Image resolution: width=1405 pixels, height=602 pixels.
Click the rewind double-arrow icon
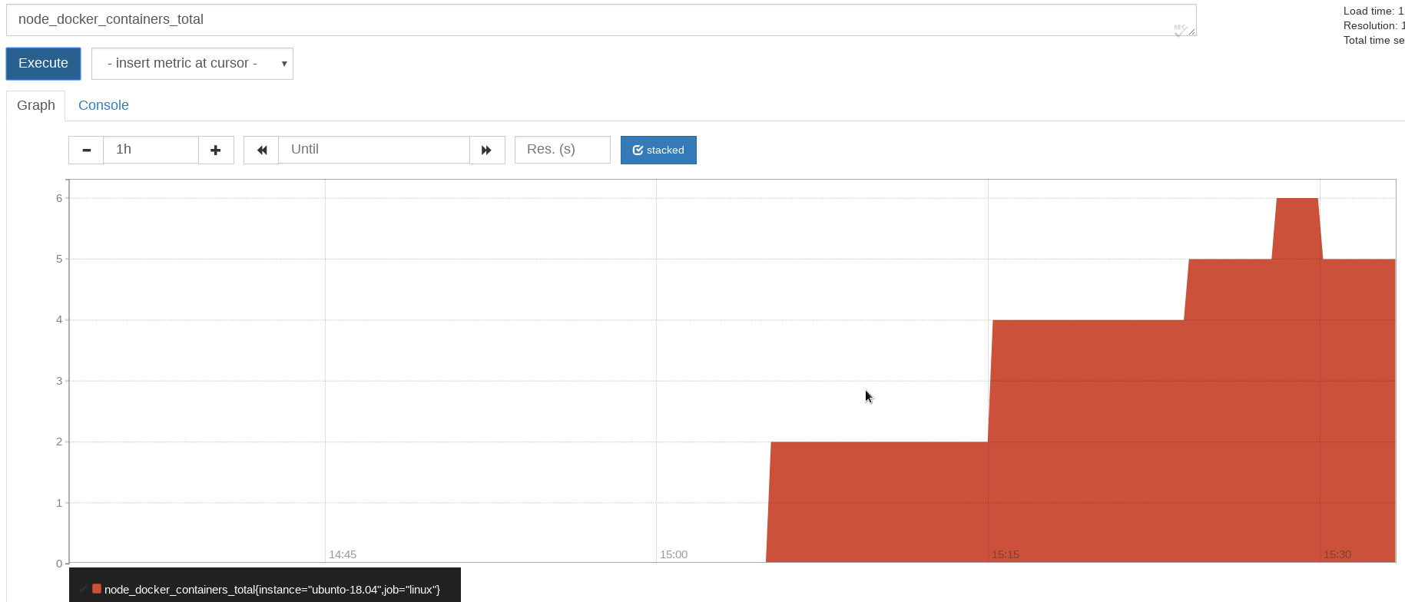tap(261, 150)
